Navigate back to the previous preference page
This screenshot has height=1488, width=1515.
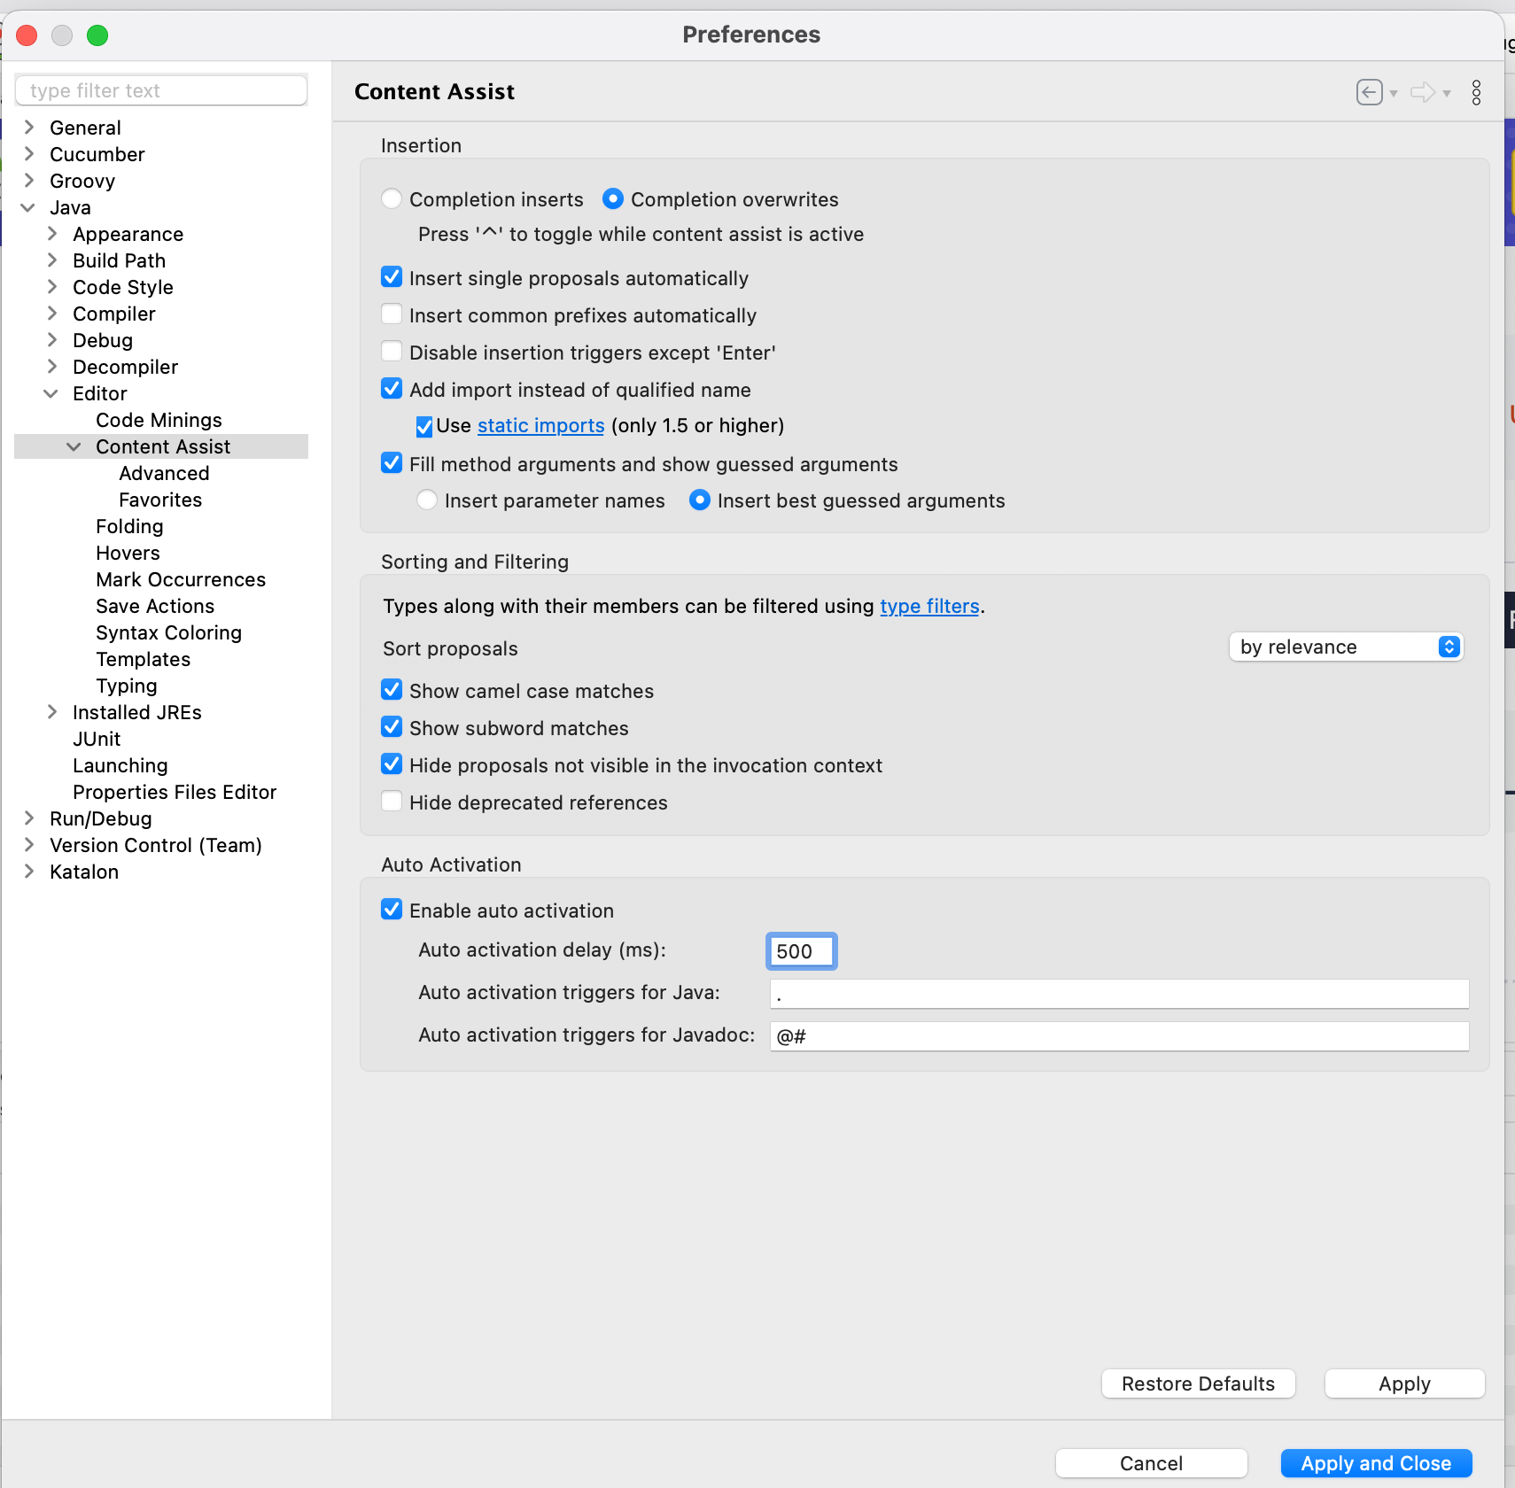click(1370, 92)
